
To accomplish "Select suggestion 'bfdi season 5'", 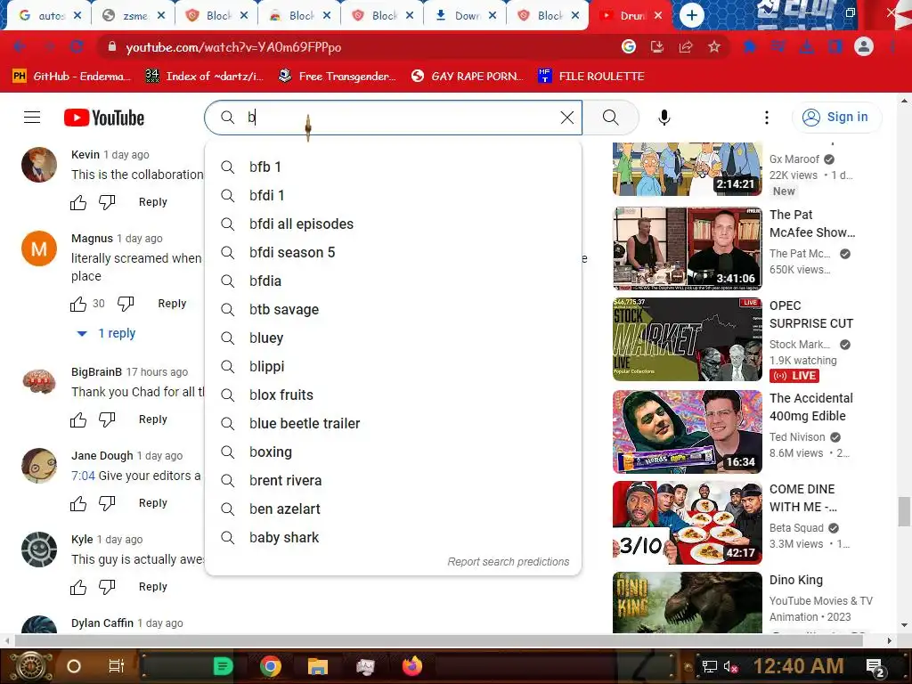I will pos(393,252).
